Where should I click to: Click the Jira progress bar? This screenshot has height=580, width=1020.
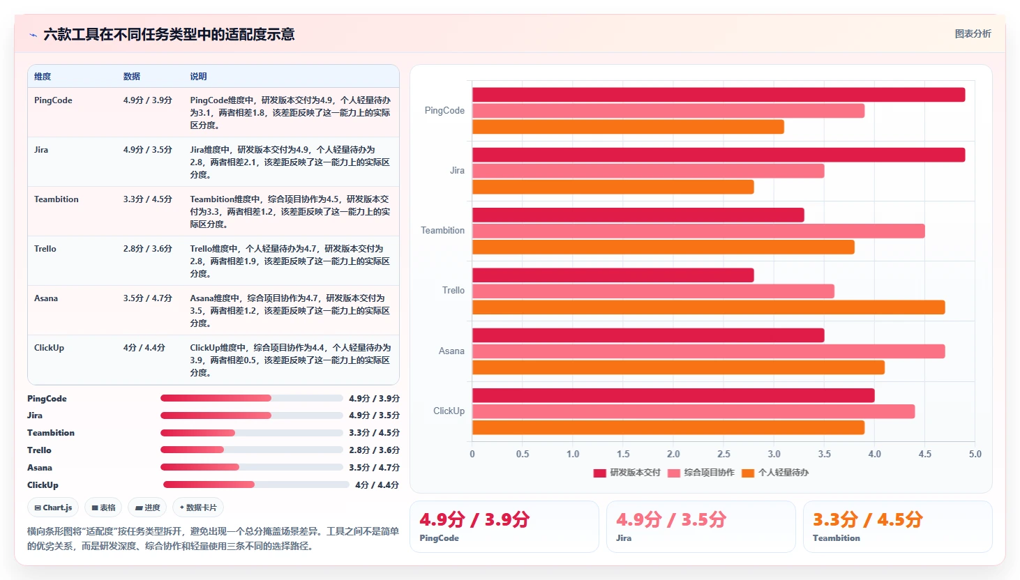(x=252, y=415)
